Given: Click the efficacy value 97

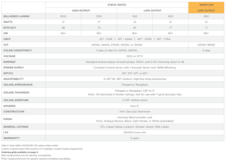Looking at the screenshot, I should tap(135, 28).
